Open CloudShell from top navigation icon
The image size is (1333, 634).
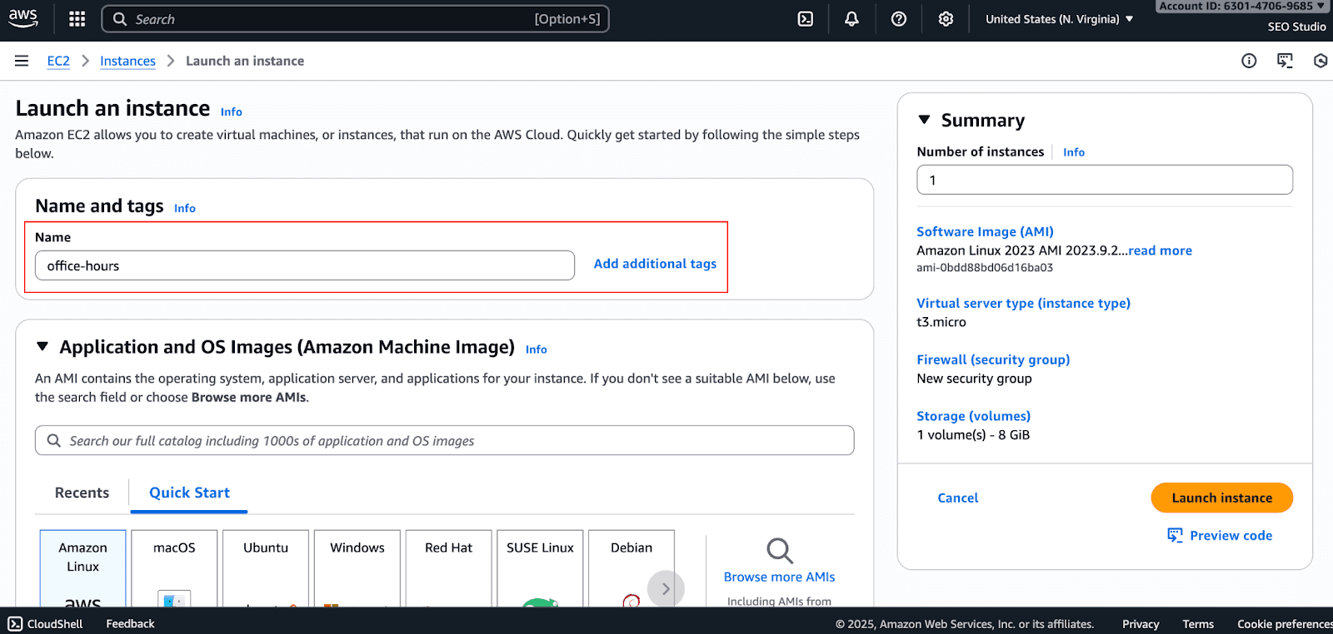pyautogui.click(x=806, y=19)
